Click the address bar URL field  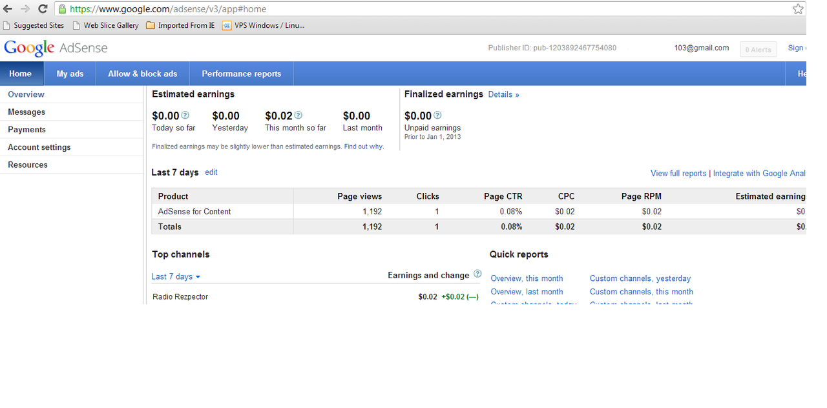(x=426, y=9)
